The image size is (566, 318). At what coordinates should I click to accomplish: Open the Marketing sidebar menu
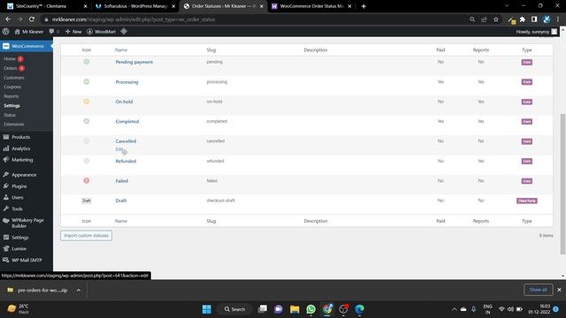(x=22, y=160)
